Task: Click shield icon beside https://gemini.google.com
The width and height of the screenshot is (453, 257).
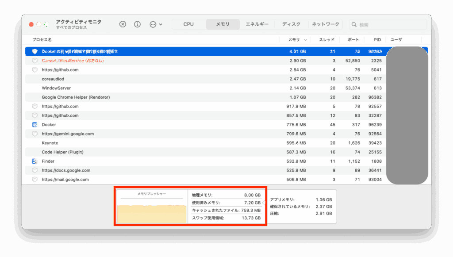Action: pyautogui.click(x=35, y=134)
